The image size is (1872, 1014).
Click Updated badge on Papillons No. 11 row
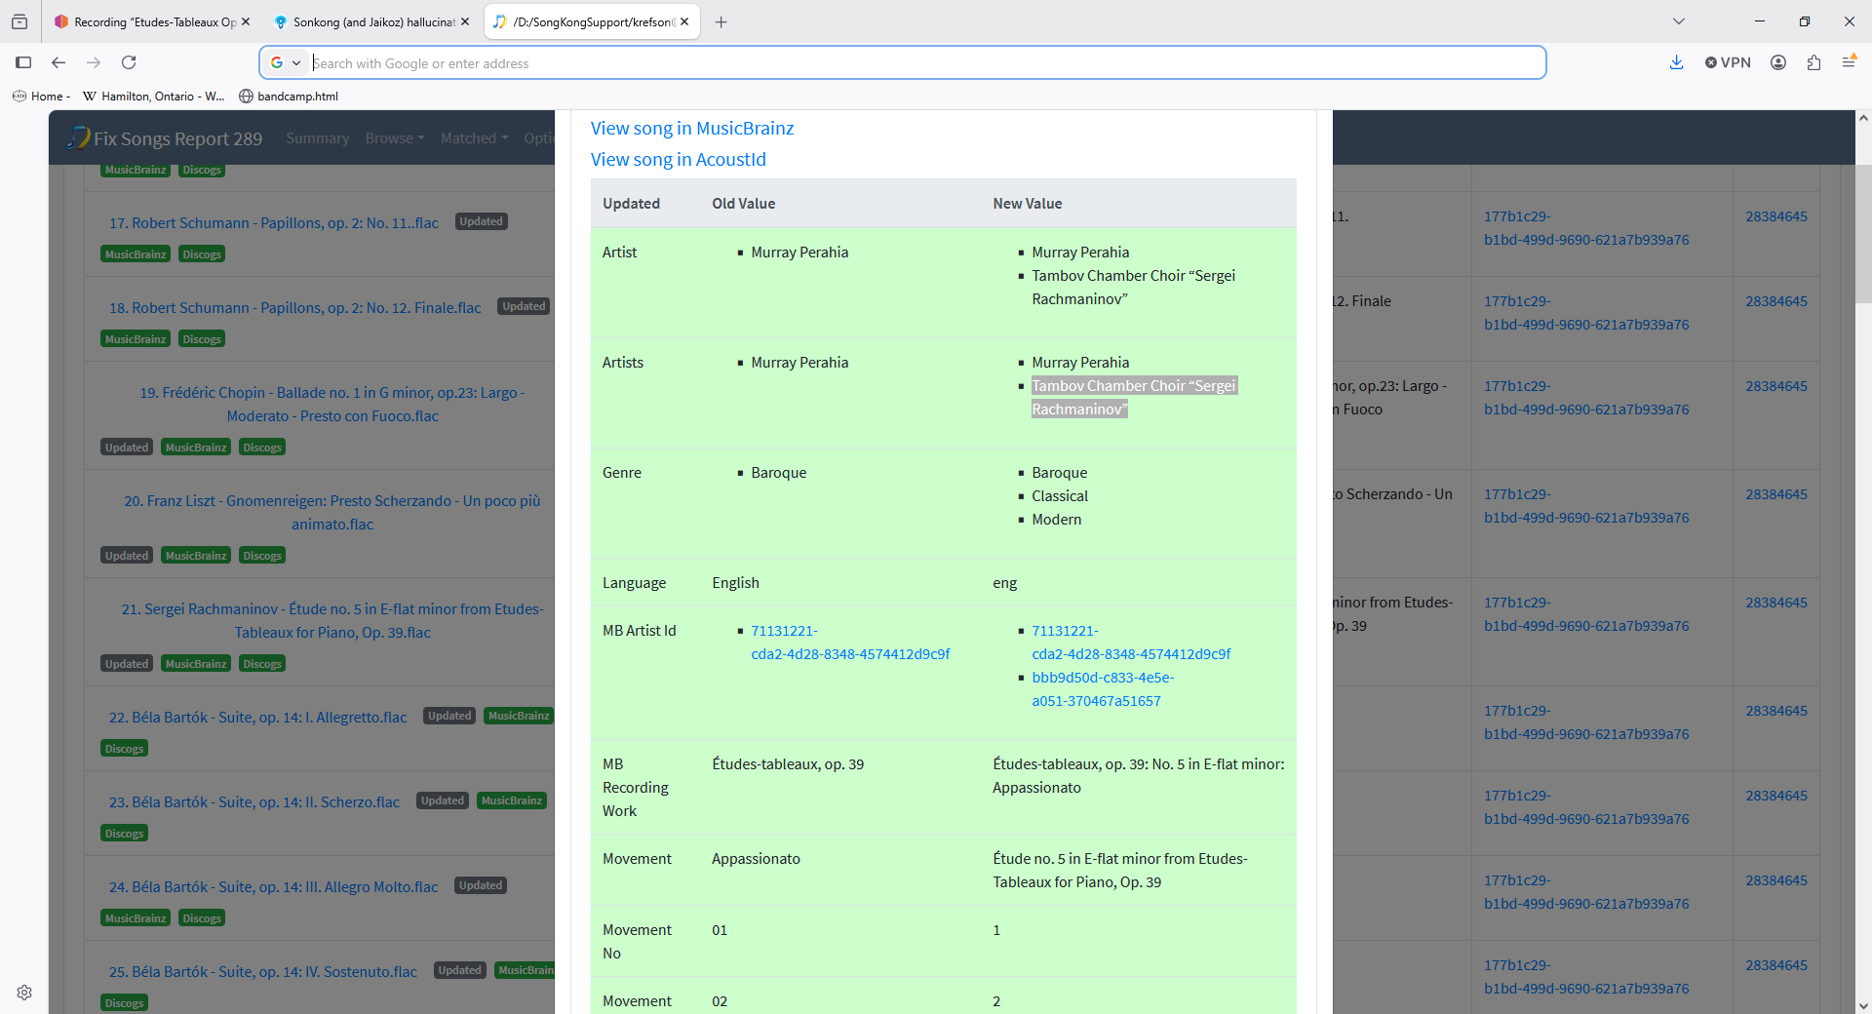tap(481, 221)
